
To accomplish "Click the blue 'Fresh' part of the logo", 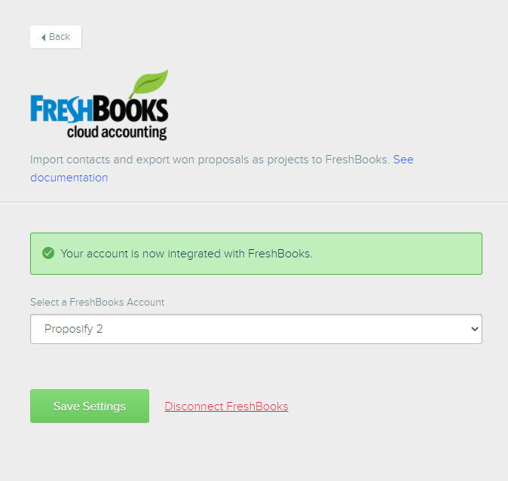I will [62, 109].
